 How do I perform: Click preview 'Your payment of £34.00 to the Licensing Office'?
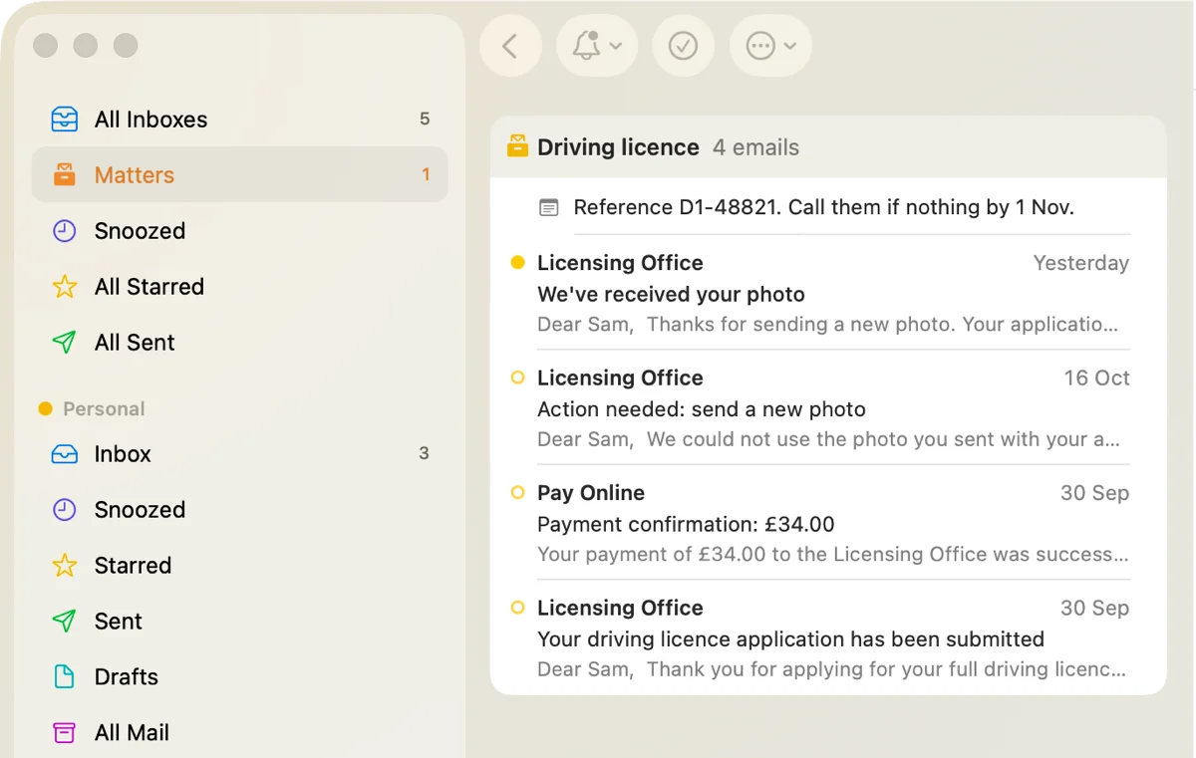click(x=833, y=555)
